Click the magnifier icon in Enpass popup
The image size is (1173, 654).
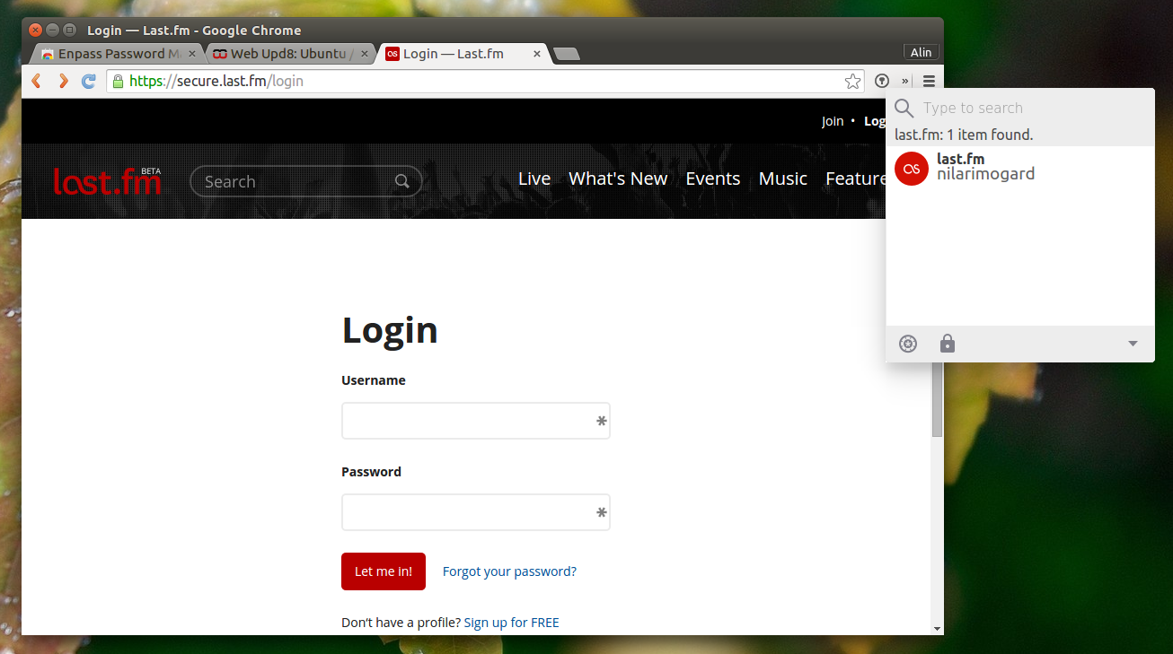click(904, 109)
